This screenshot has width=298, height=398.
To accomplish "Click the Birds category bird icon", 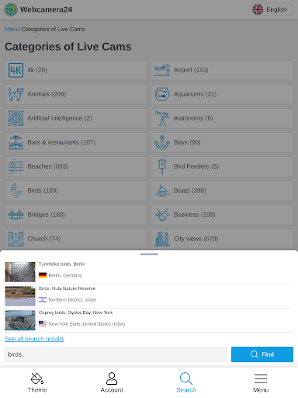I will (x=16, y=190).
